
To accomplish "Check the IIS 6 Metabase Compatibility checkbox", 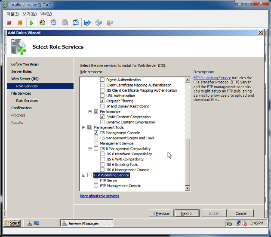I will tap(102, 154).
